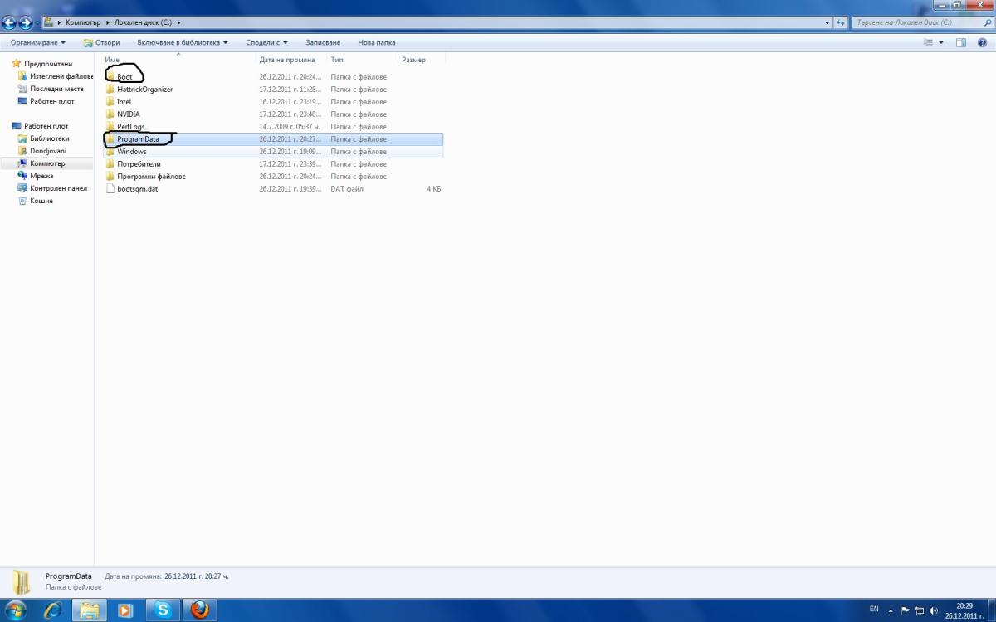The width and height of the screenshot is (996, 622).
Task: Select Контролен панел in the navigation pane
Action: 58,188
